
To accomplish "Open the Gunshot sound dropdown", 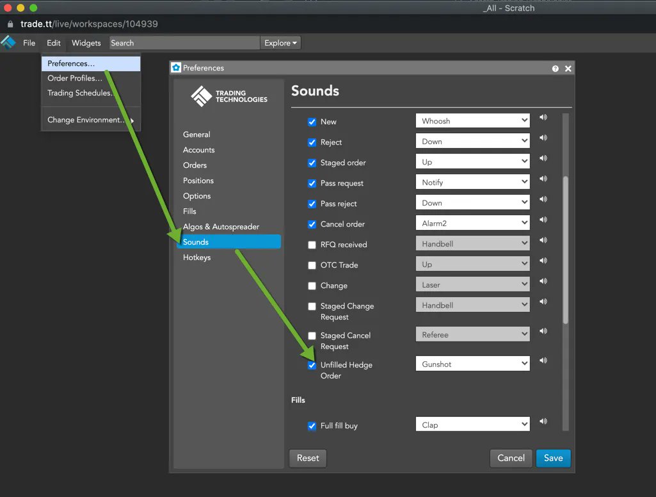I will click(473, 364).
